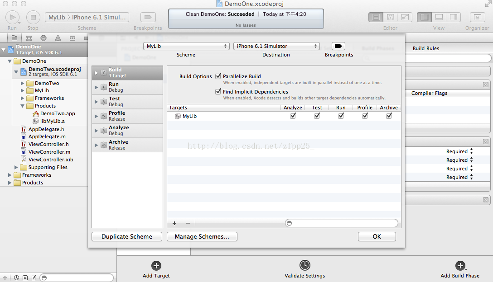Toggle the Utilities pane view icon

454,17
